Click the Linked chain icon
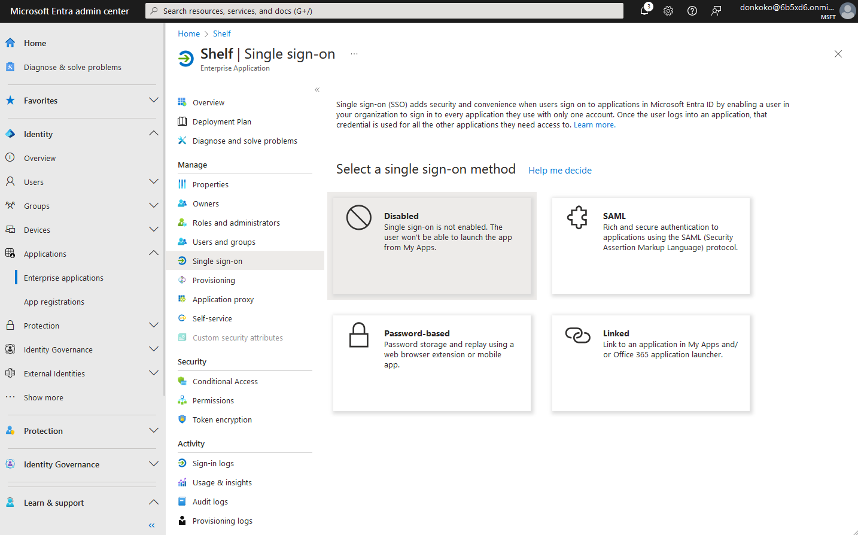 click(x=577, y=335)
